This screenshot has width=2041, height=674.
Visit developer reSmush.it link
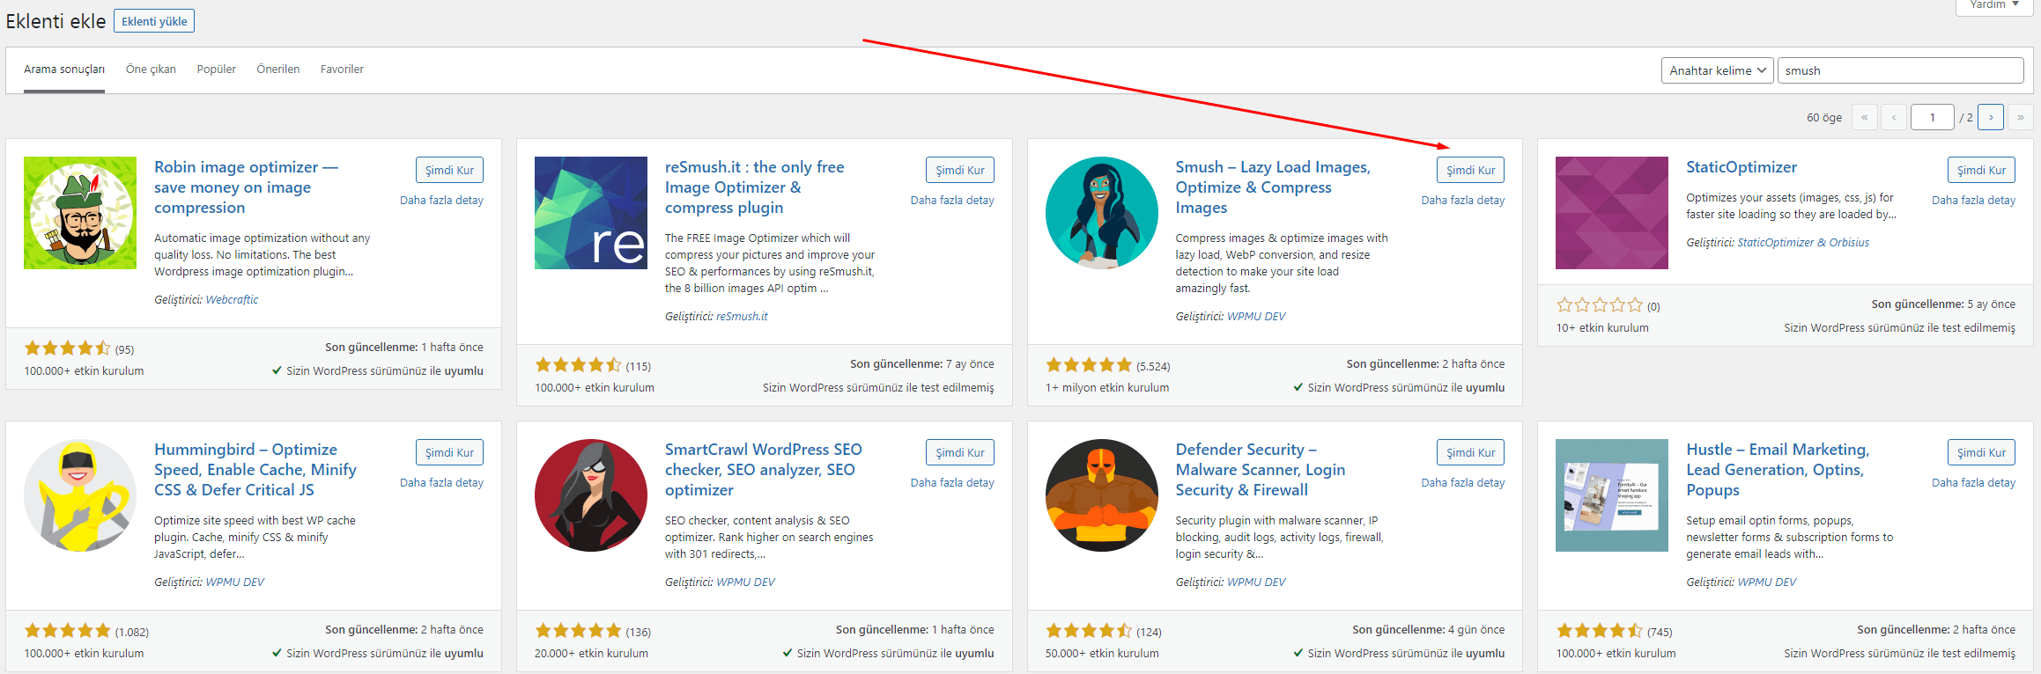[x=742, y=317]
